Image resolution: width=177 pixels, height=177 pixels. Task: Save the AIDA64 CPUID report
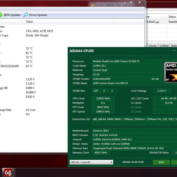[161, 162]
